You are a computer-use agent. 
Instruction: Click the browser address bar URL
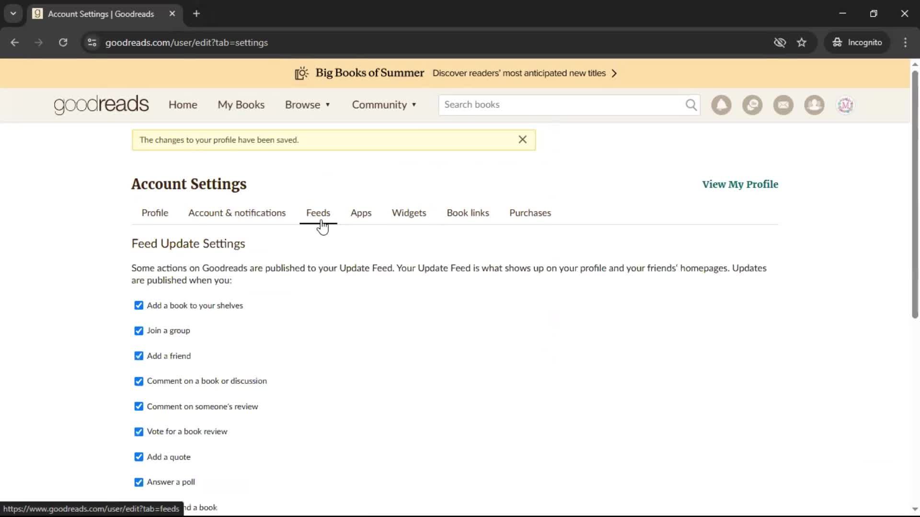(x=186, y=43)
